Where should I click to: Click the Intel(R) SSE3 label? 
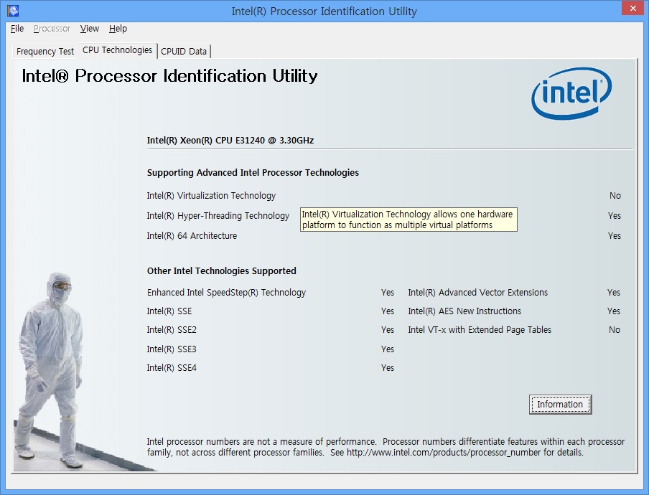[172, 349]
